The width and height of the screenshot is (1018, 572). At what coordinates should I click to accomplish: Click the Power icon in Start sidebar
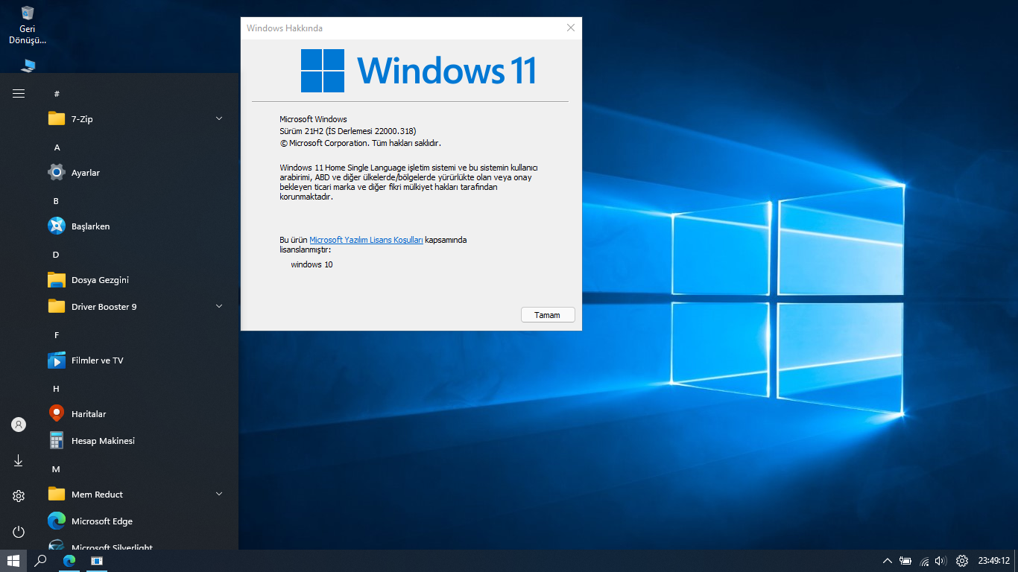(x=19, y=532)
